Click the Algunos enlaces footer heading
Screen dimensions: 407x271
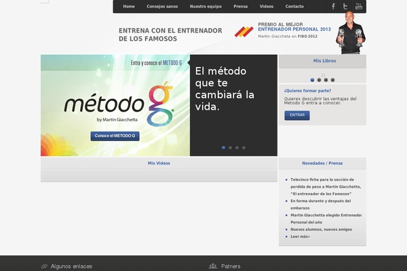(71, 266)
